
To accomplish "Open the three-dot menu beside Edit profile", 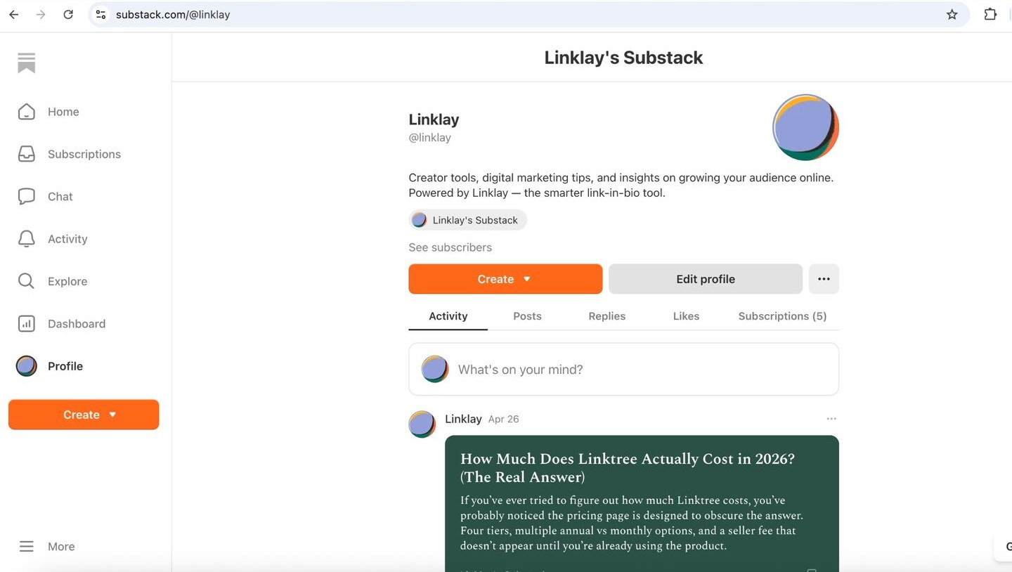I will 824,279.
